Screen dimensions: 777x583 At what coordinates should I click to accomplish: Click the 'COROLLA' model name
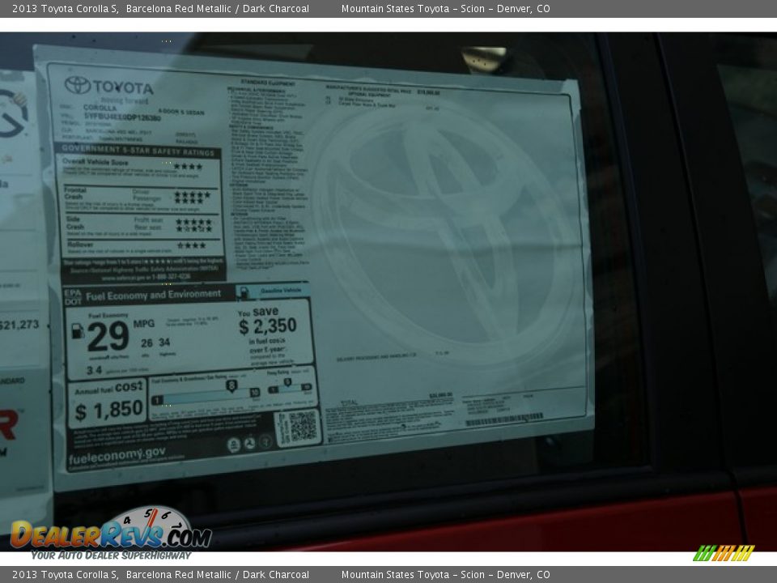tap(100, 107)
